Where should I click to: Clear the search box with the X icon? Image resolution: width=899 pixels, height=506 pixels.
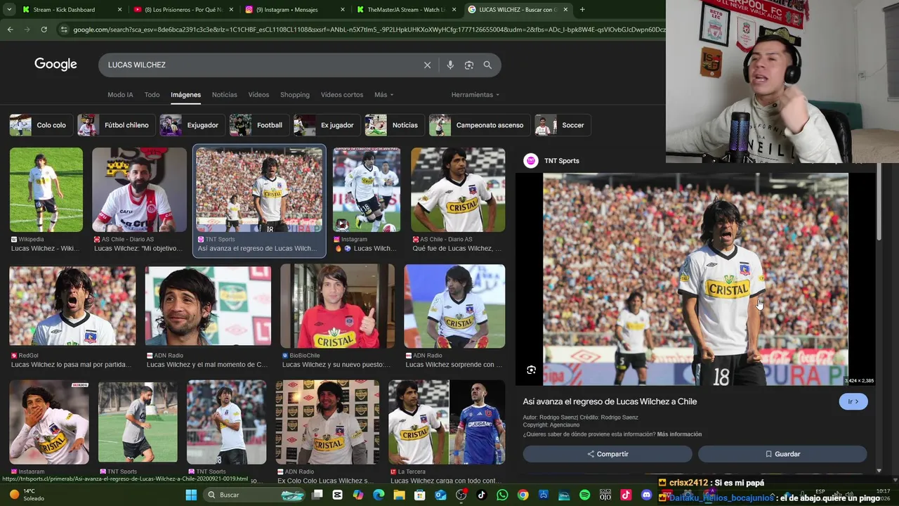(427, 65)
